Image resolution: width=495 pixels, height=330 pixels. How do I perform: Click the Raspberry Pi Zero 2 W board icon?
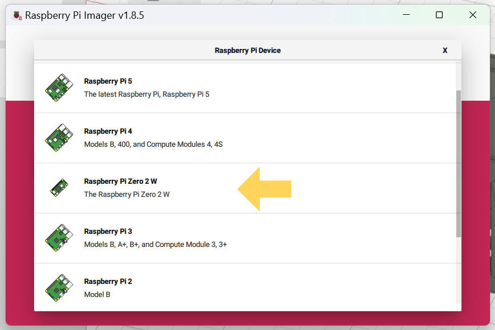coord(59,188)
